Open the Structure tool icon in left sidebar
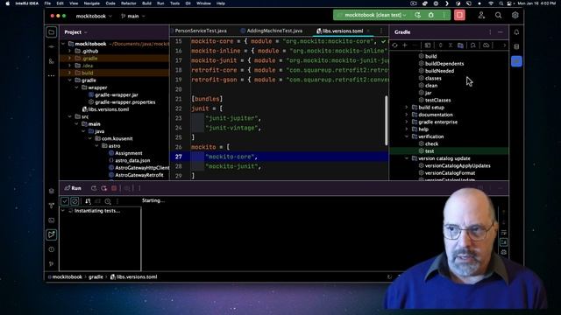 click(x=52, y=61)
